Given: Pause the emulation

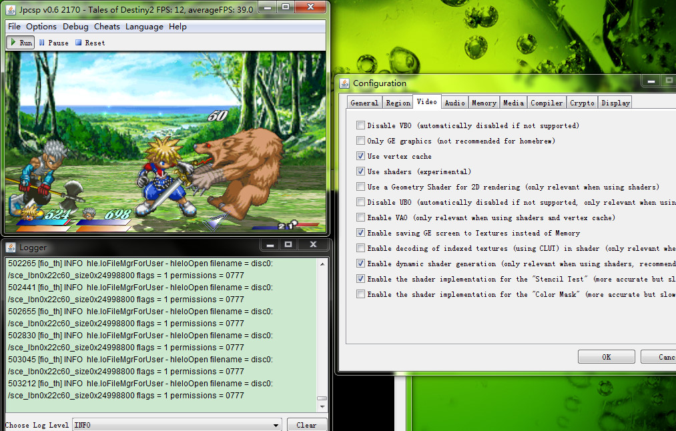Looking at the screenshot, I should (x=53, y=43).
